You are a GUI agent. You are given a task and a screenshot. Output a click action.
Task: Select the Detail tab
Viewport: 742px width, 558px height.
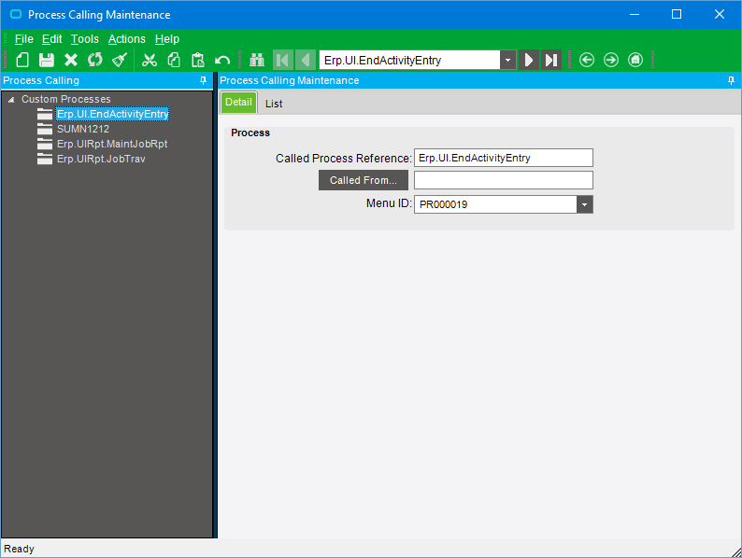point(238,102)
